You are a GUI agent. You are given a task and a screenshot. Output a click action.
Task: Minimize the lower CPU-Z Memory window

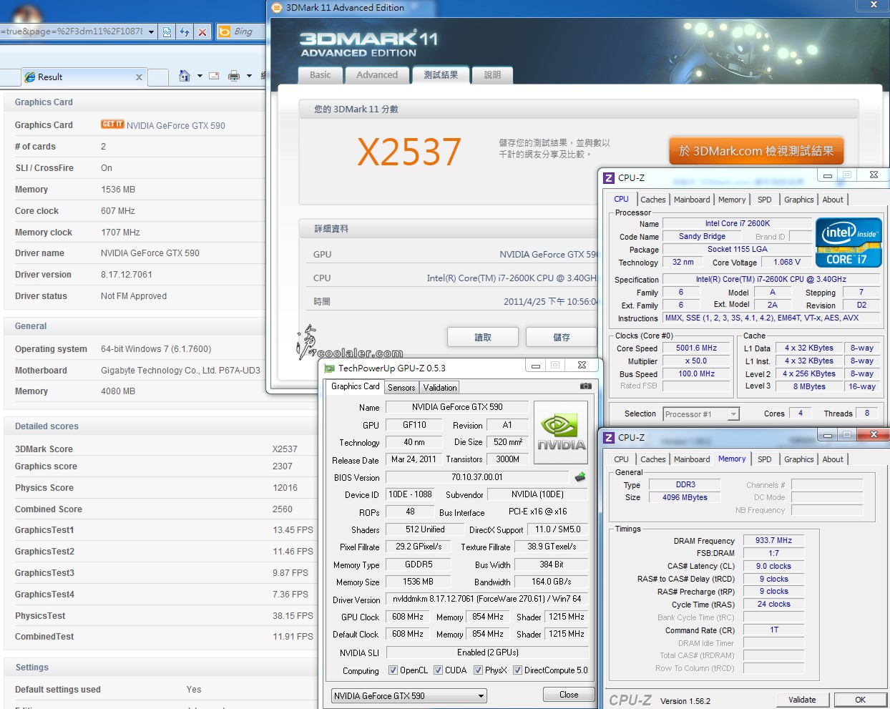point(828,435)
